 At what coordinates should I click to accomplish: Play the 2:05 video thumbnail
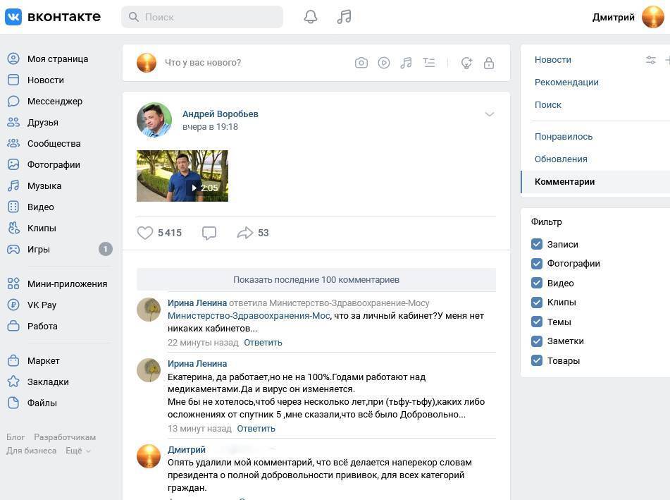182,176
